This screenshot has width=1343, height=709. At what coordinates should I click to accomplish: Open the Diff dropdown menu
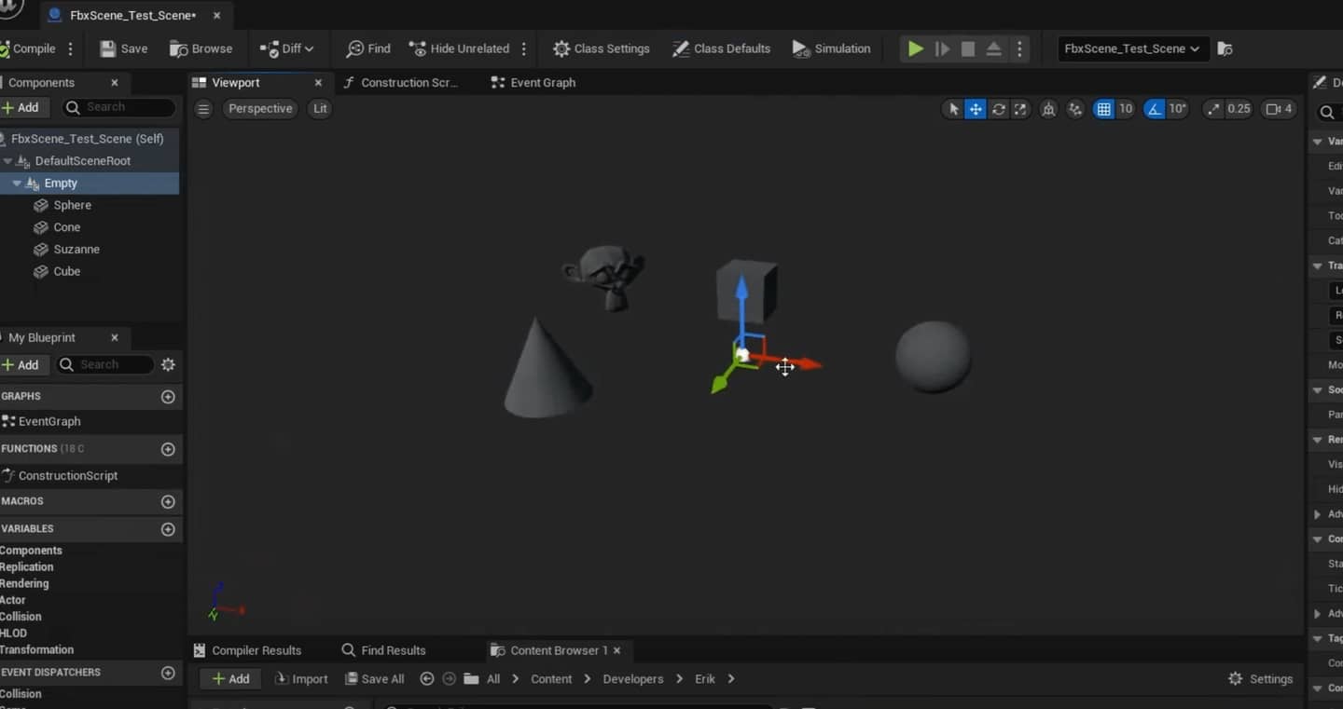[286, 48]
